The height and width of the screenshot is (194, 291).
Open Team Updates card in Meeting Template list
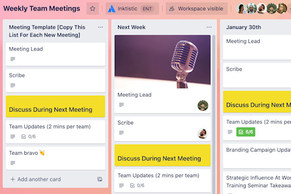pyautogui.click(x=56, y=132)
